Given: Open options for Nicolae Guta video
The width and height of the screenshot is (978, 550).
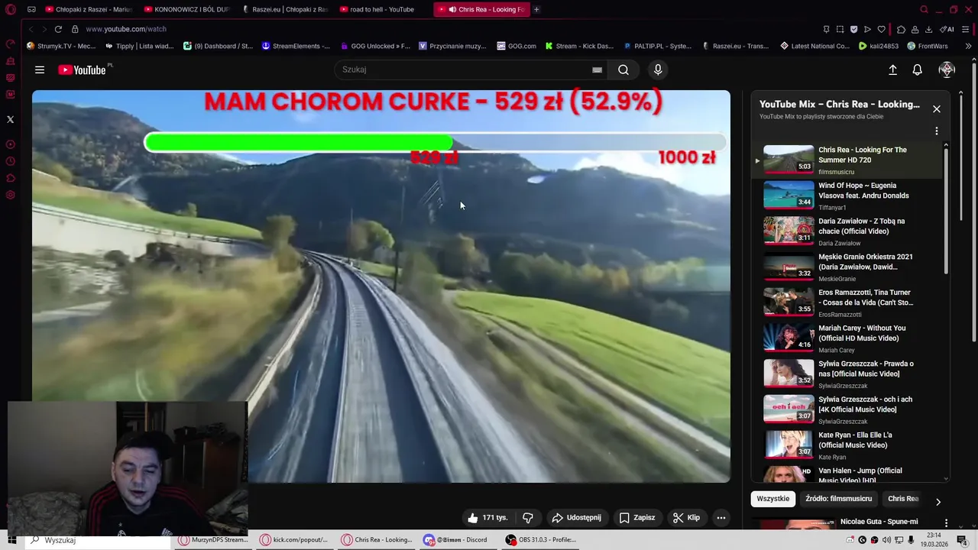Looking at the screenshot, I should click(x=946, y=523).
